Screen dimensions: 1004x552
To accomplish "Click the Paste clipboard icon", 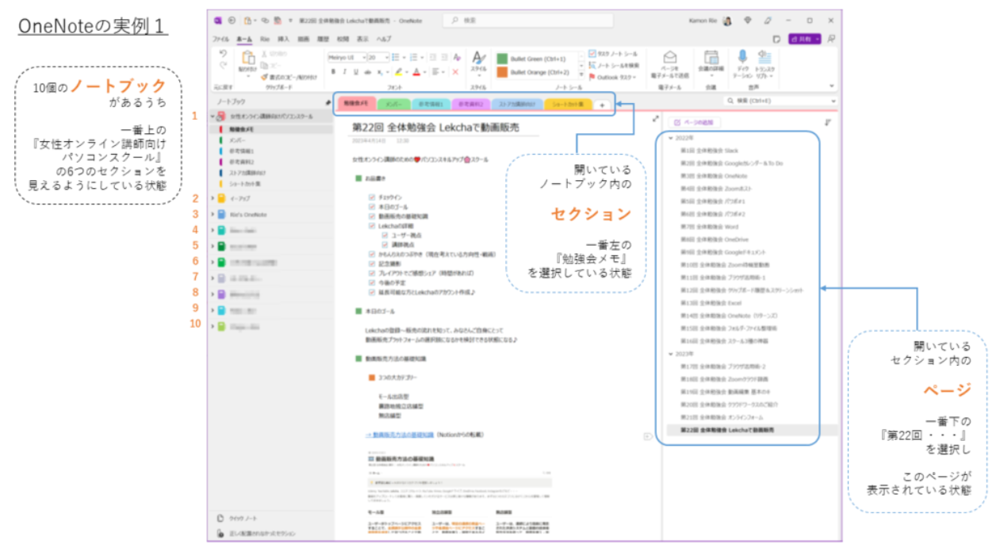I will (x=247, y=58).
